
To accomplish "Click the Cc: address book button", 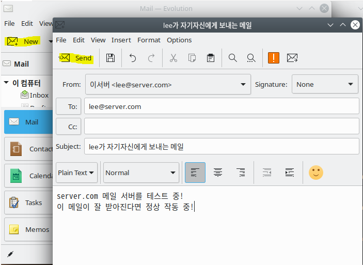I will coord(69,127).
